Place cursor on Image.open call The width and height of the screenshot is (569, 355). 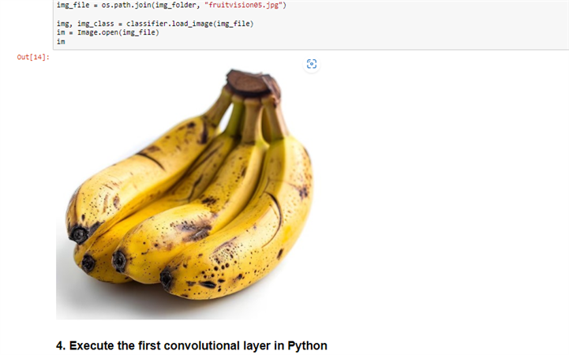100,32
